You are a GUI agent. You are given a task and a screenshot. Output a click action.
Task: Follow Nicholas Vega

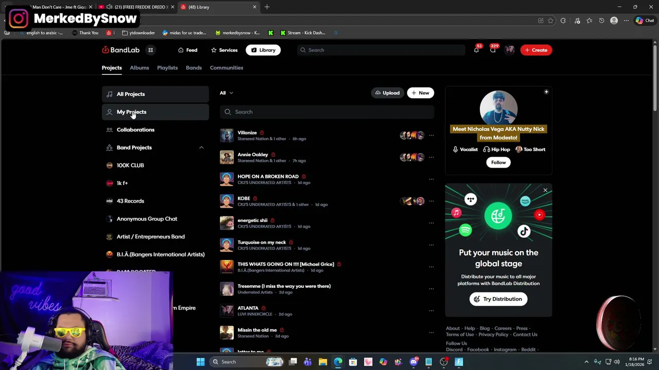click(x=498, y=162)
